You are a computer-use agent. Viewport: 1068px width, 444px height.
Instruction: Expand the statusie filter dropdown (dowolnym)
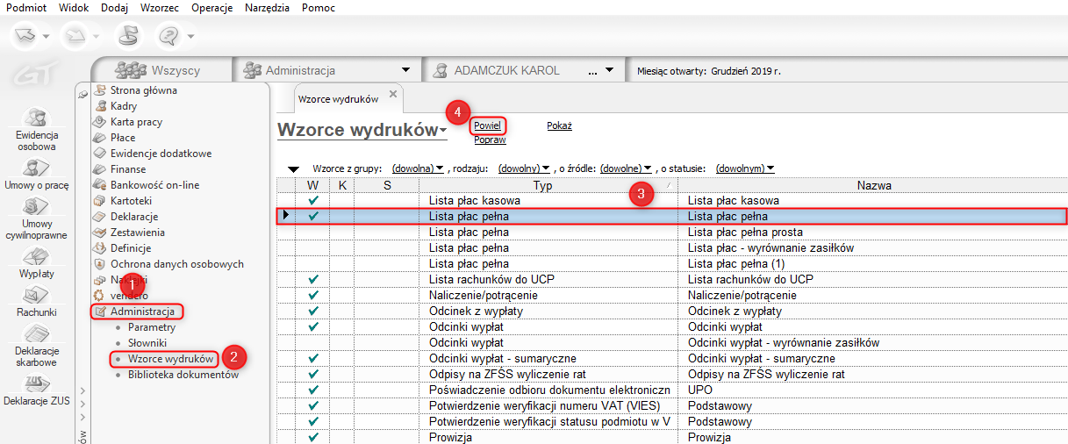[x=744, y=168]
